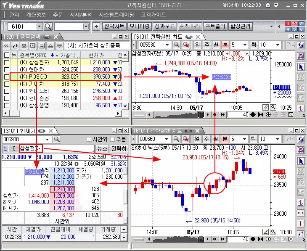The image size is (307, 251).
Task: Open the 000660 code dropdown in bottom chart
Action: [167, 139]
